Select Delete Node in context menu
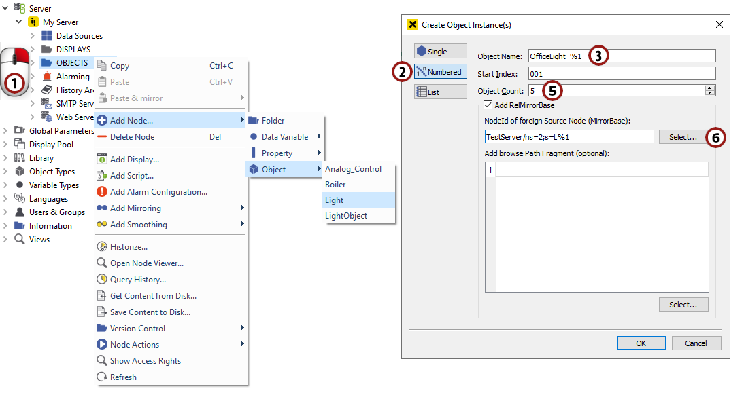This screenshot has height=393, width=746. 132,137
